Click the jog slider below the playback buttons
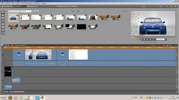The image size is (179, 100). pyautogui.click(x=152, y=42)
